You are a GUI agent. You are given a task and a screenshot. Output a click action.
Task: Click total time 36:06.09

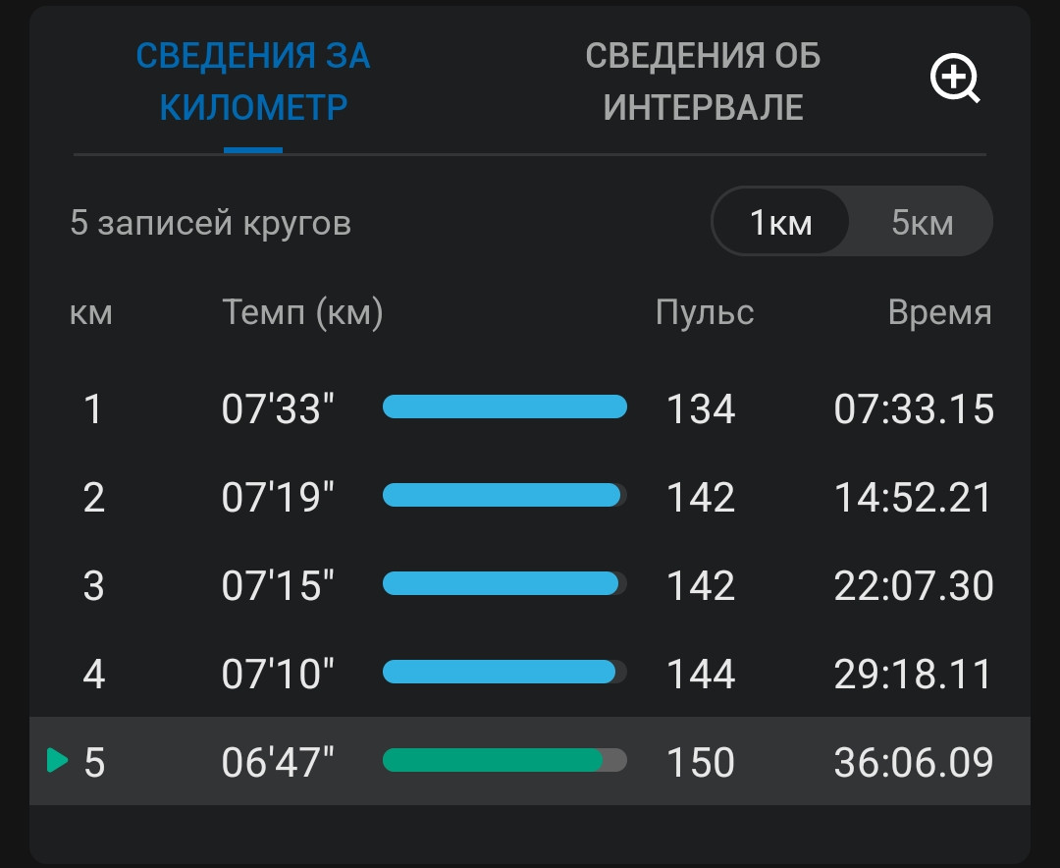coord(914,762)
